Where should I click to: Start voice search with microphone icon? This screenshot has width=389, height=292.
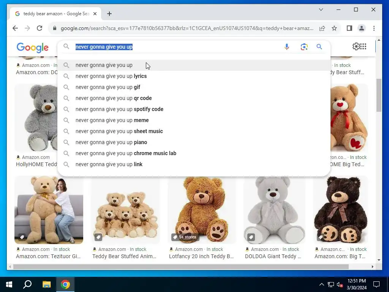coord(286,47)
